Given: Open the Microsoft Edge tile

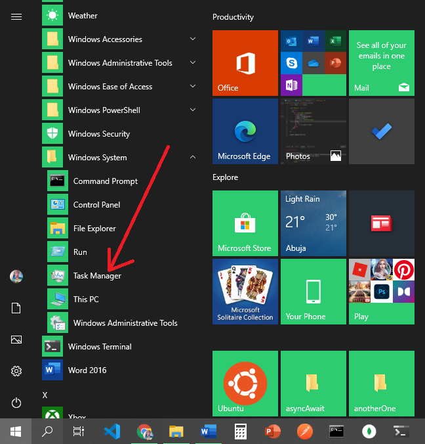Looking at the screenshot, I should pyautogui.click(x=245, y=131).
